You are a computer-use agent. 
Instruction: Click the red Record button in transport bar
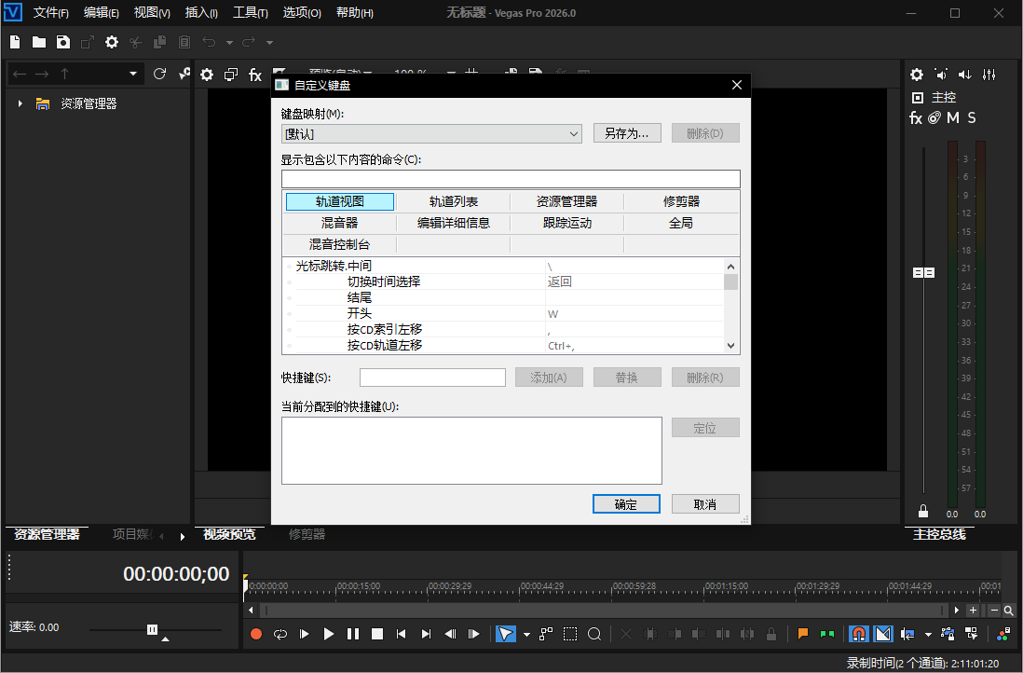click(256, 634)
